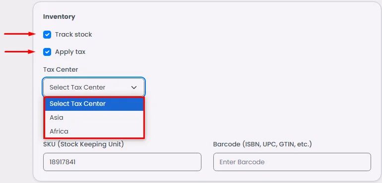This screenshot has height=183, width=382.
Task: Select Asia from the tax center list
Action: click(94, 118)
